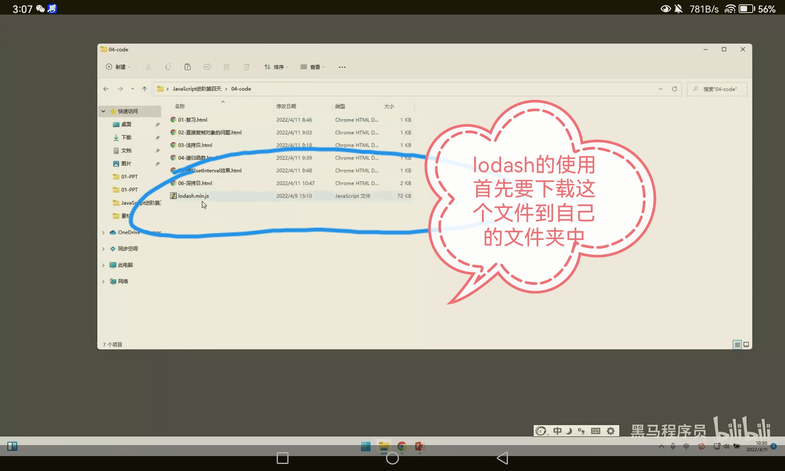Open the 排序 sort menu

click(x=276, y=67)
